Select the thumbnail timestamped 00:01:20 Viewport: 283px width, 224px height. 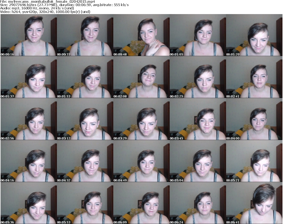tap(254, 35)
